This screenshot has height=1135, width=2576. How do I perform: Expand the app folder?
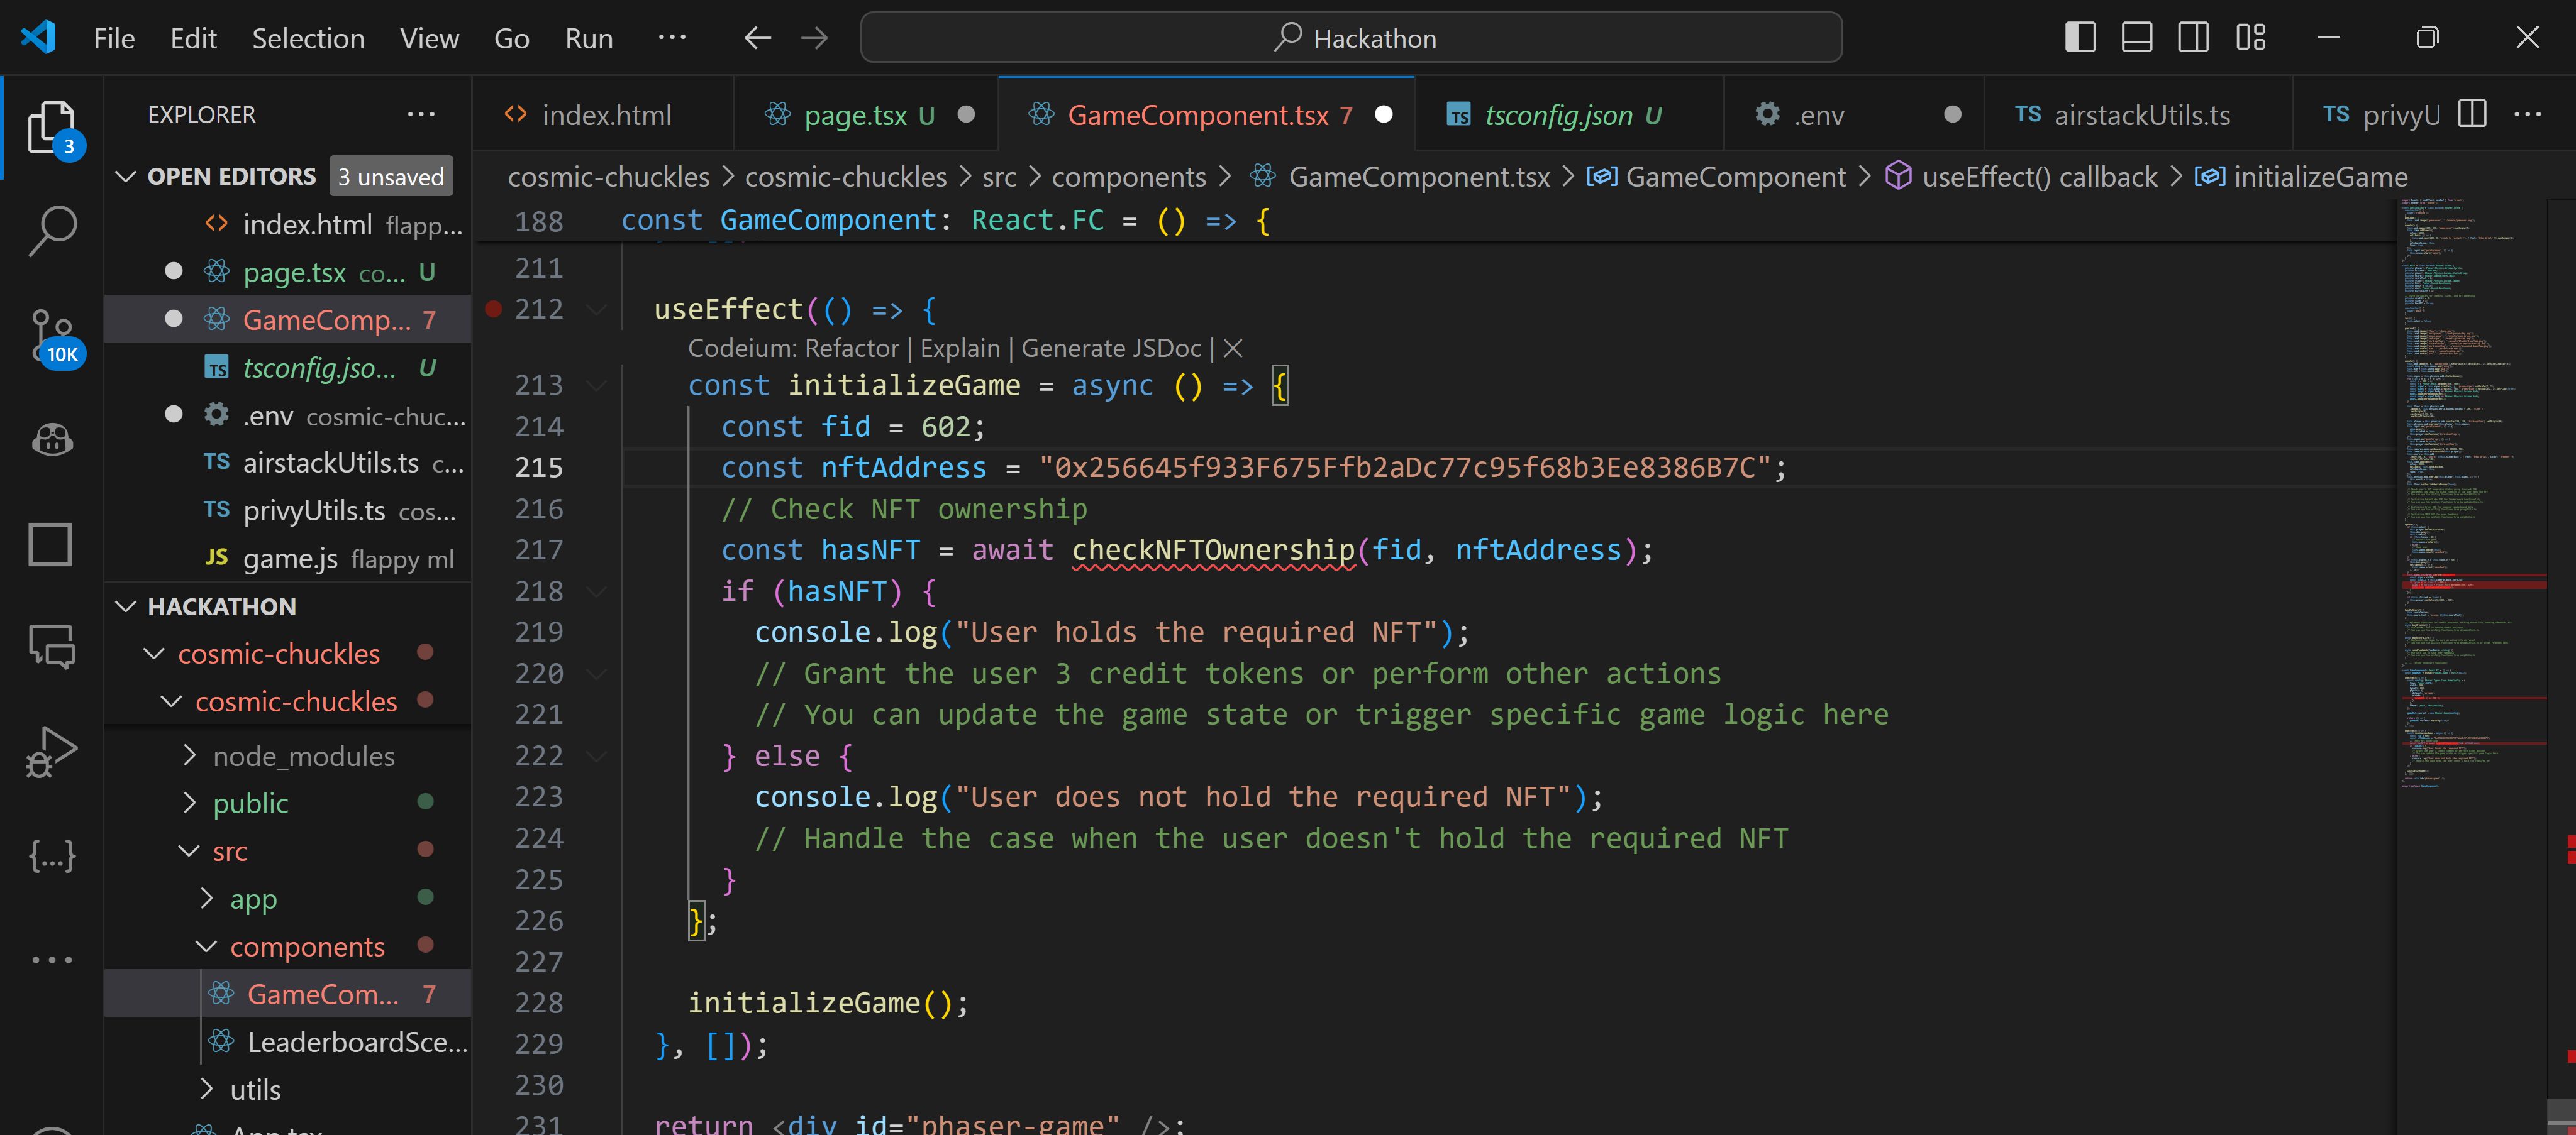(x=206, y=898)
